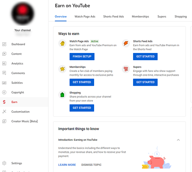Click the 'Shopping' card title
The width and height of the screenshot is (192, 172).
[75, 93]
